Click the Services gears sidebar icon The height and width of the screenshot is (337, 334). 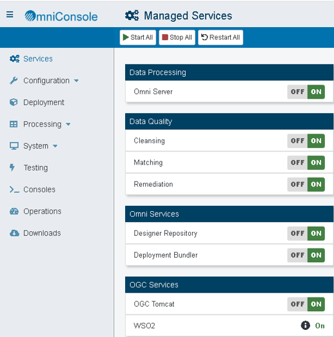click(14, 59)
